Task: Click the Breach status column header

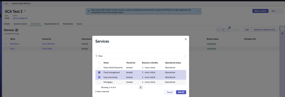Action: click(x=213, y=39)
